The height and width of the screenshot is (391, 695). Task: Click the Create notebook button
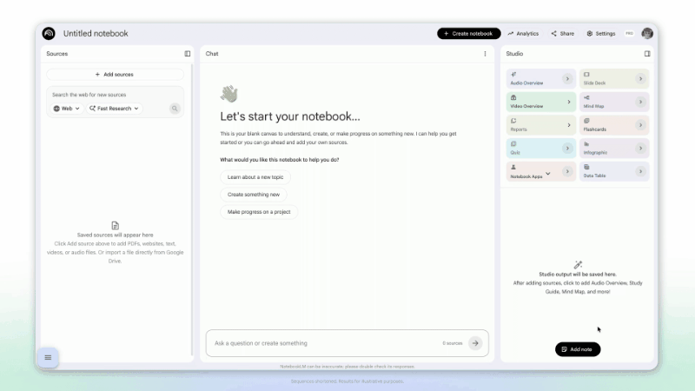tap(468, 33)
